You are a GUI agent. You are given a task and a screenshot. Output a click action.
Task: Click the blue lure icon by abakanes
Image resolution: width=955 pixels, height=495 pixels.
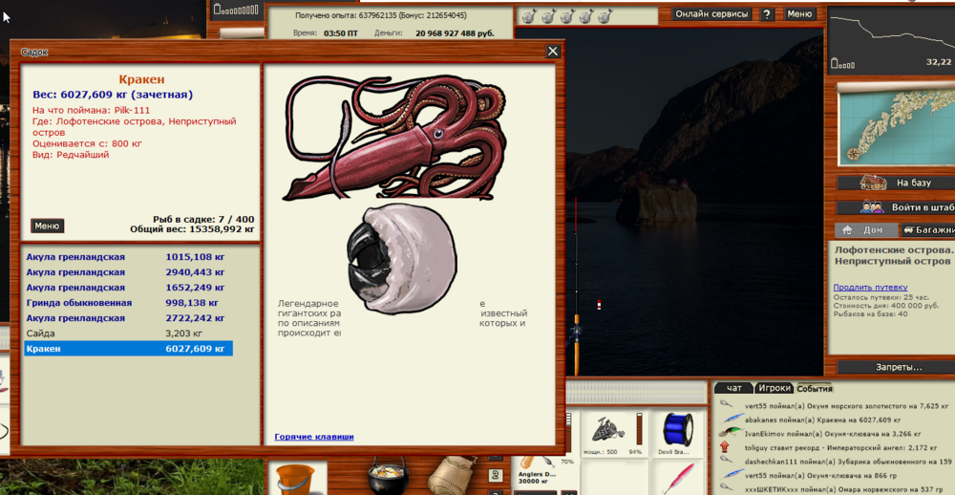point(731,419)
